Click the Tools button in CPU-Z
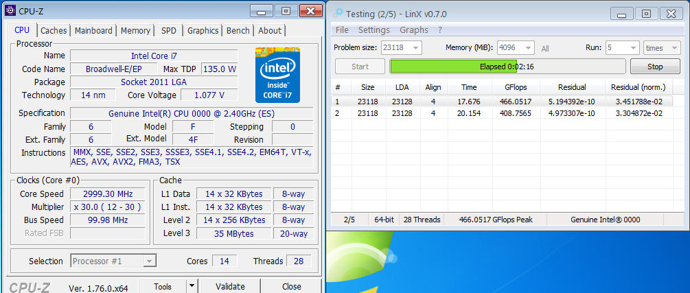Screen dimensions: 690x293 (x=163, y=286)
